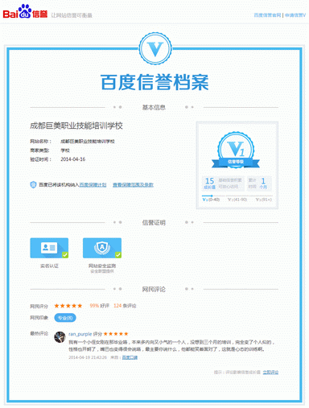Click the 成都巨美职业技能培训学校 heading
309x408 pixels.
pos(76,126)
